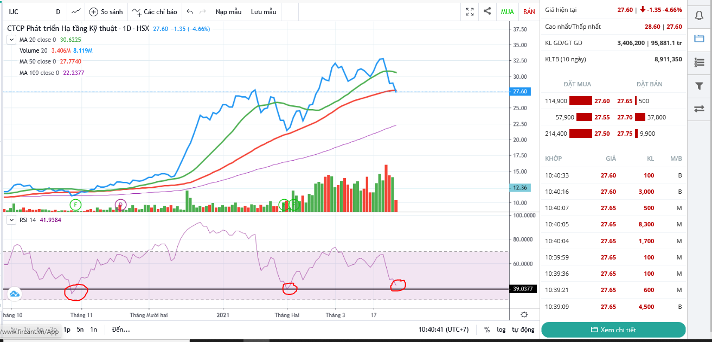The image size is (712, 342).
Task: Click the swap arrows icon in sidebar
Action: click(x=699, y=109)
